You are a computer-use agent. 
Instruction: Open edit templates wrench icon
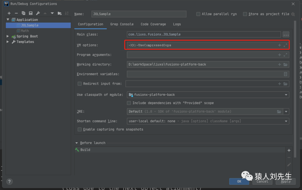tap(38, 13)
